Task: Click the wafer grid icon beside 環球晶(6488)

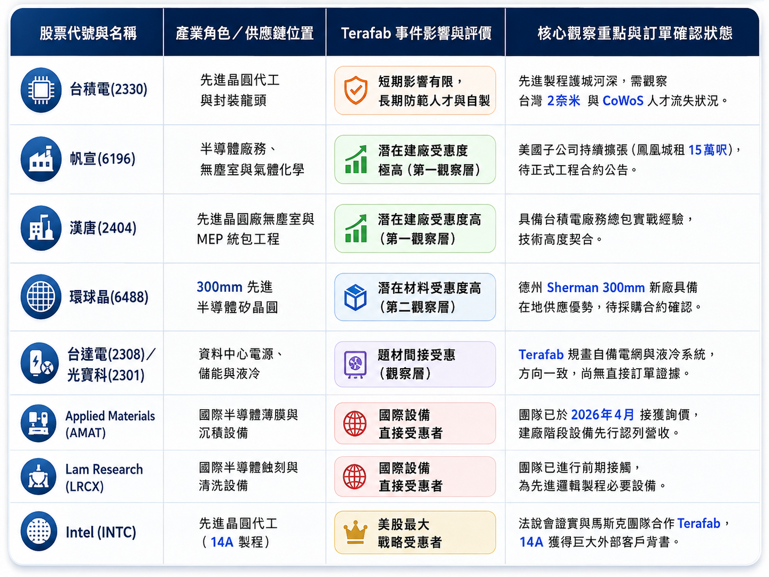Action: click(41, 296)
